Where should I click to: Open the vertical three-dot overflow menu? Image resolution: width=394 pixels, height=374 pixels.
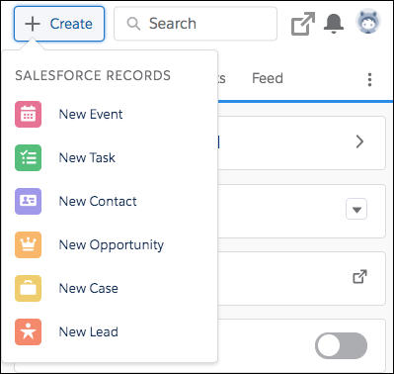point(369,79)
